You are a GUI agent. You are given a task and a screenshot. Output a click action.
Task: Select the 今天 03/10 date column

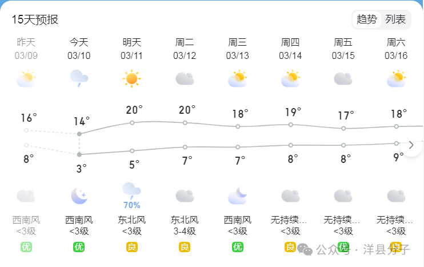point(79,49)
